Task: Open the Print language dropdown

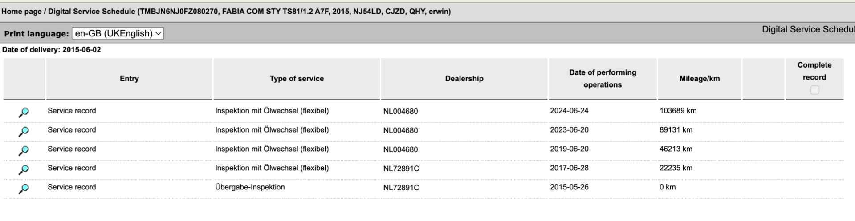Action: (118, 33)
